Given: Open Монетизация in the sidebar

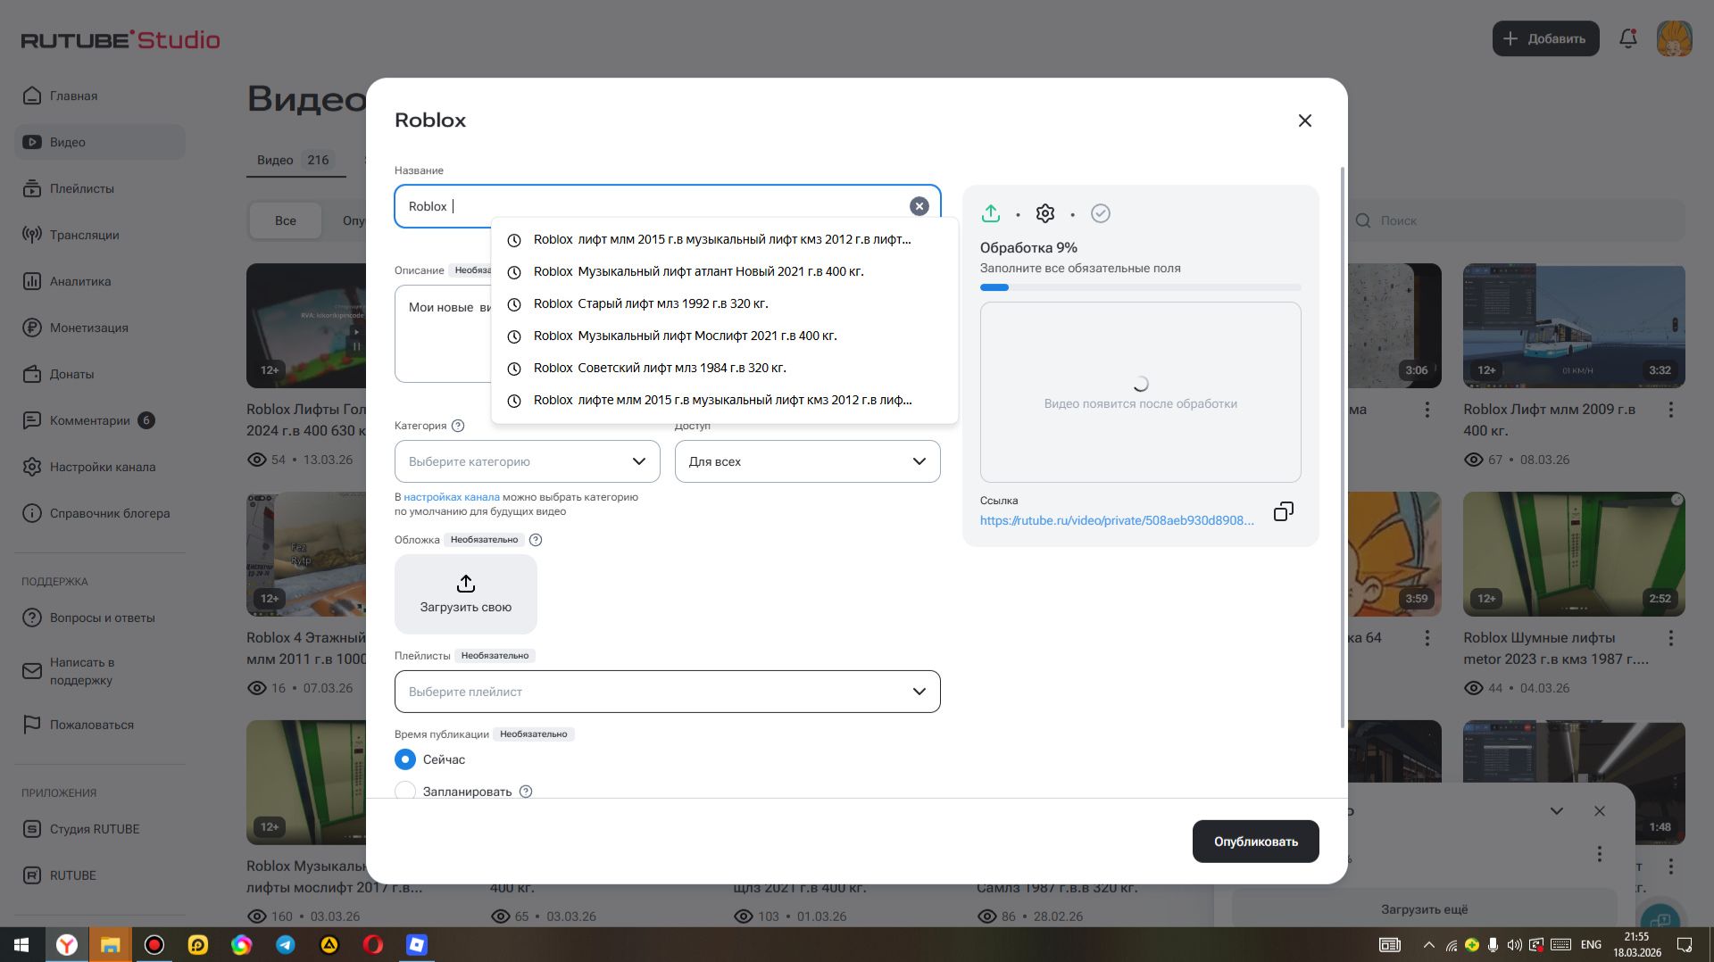Looking at the screenshot, I should [x=100, y=328].
